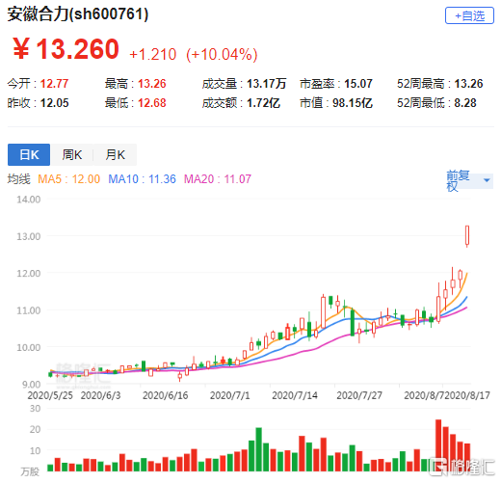Click the 成交额 value 1.72亿
Screen dimensions: 501x483
click(263, 103)
